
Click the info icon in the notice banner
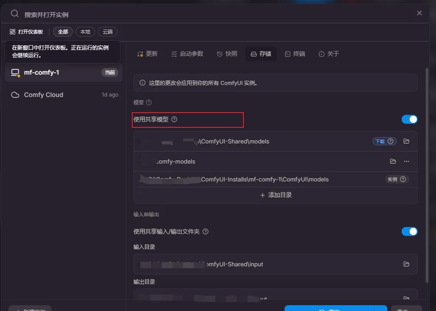(x=143, y=83)
